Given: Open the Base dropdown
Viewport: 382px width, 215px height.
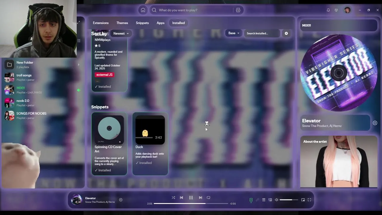Looking at the screenshot, I should point(234,33).
